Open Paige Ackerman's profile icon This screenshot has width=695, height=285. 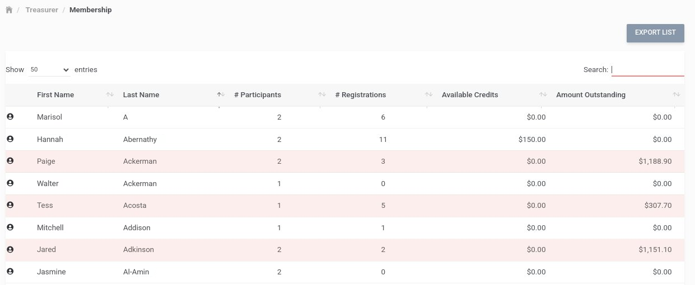pyautogui.click(x=10, y=161)
